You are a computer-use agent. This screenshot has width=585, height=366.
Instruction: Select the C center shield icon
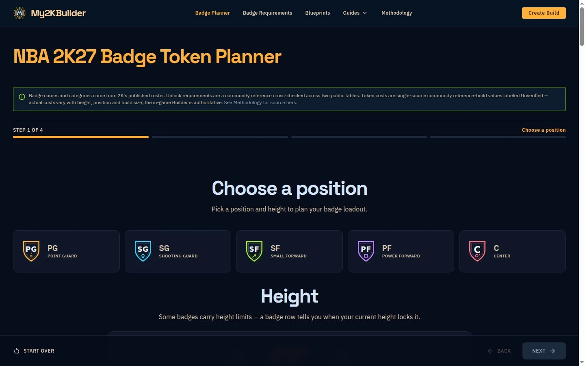click(477, 251)
